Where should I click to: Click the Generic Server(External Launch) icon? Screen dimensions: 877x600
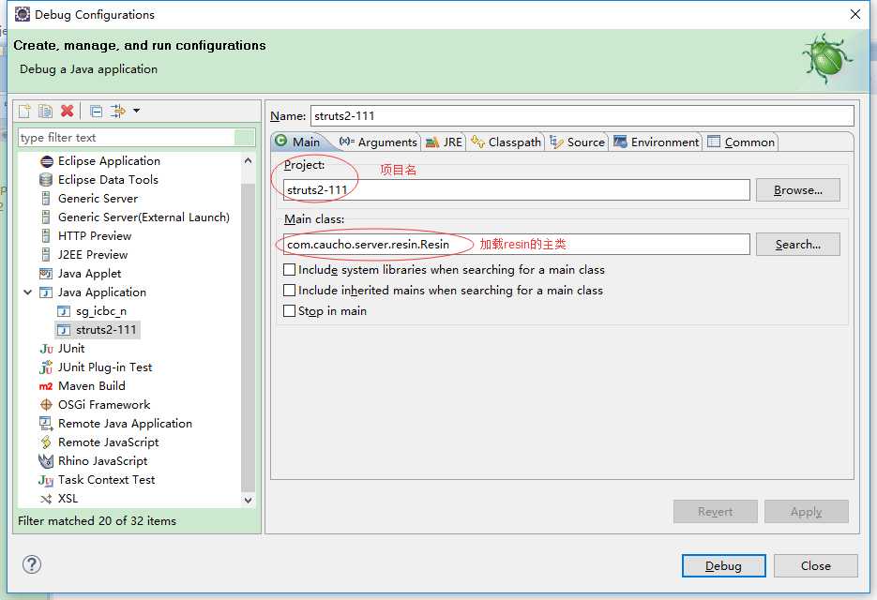coord(46,217)
